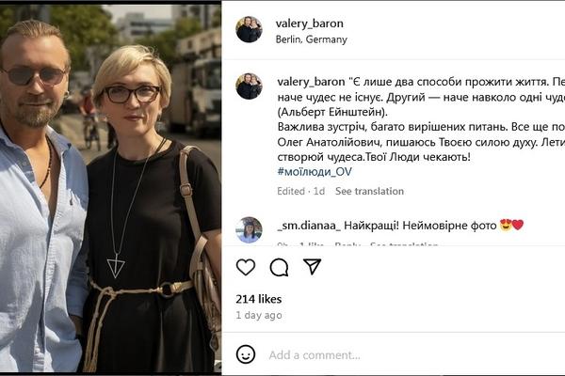Open valery_baron profile from header username

310,23
